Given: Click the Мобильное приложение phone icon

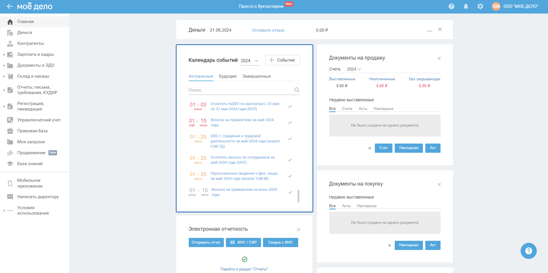Looking at the screenshot, I should coord(10,183).
